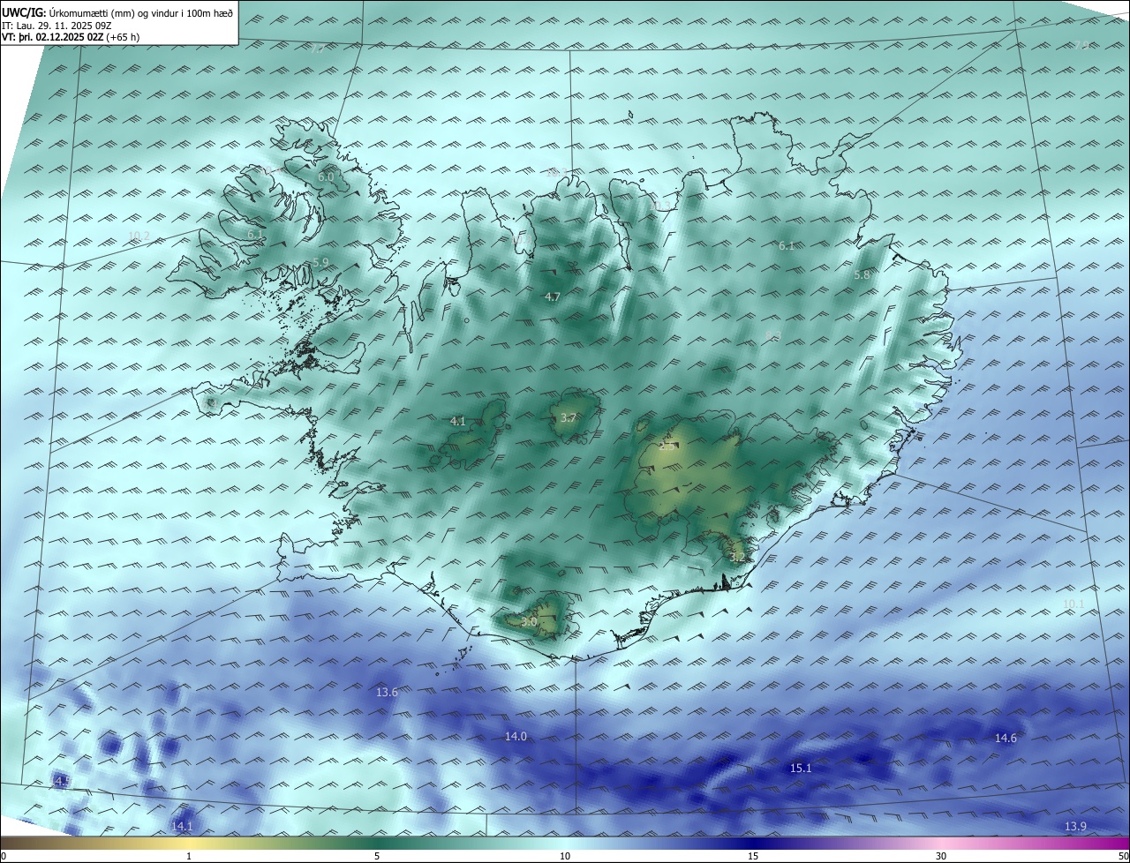This screenshot has width=1130, height=863.
Task: Click the initial time 'IT: Lau. 29. 11. 2025 09Z'
Action: click(x=56, y=26)
